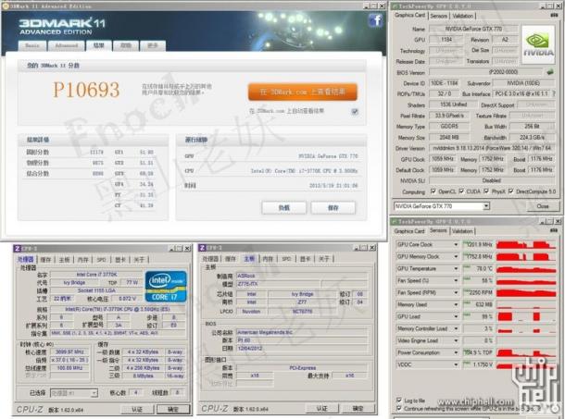Click the 保存 button in 3DMark
Viewport: 565px width, 419px height.
tap(333, 208)
